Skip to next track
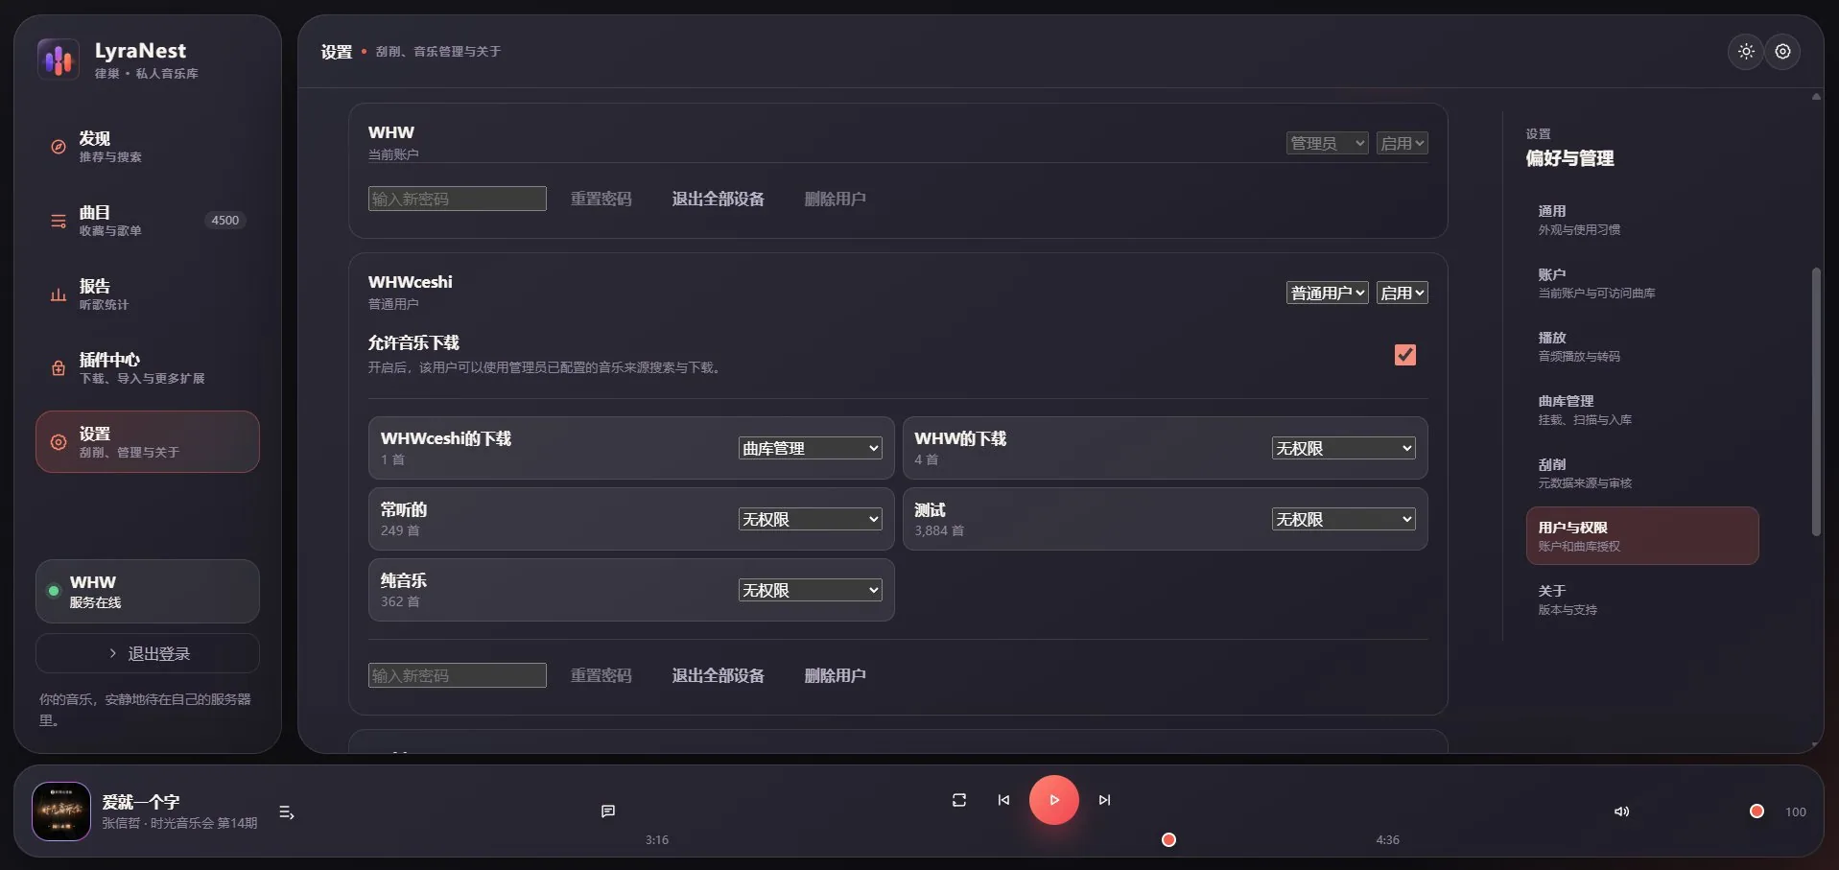 [x=1104, y=800]
